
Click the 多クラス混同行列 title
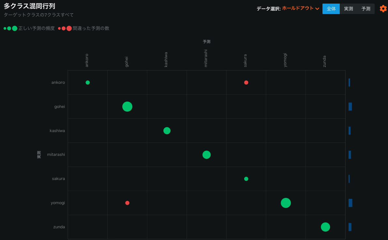coord(29,6)
